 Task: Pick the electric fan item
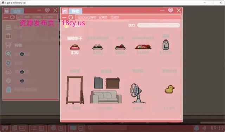coord(138,93)
